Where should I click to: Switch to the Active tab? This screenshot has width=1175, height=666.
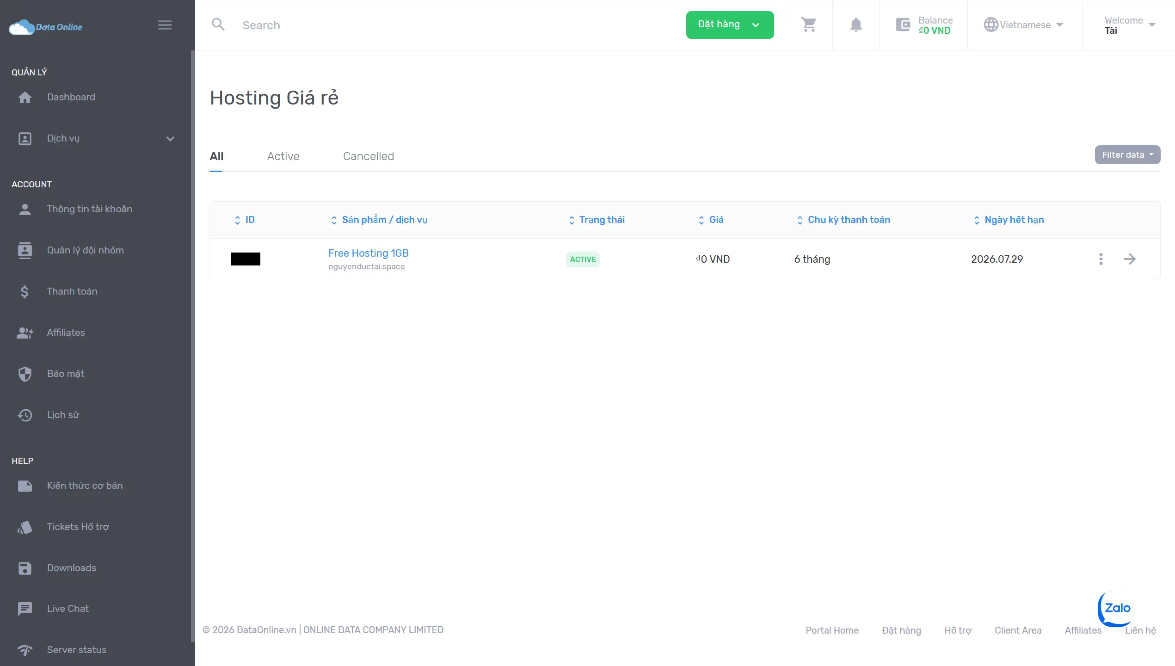[283, 156]
